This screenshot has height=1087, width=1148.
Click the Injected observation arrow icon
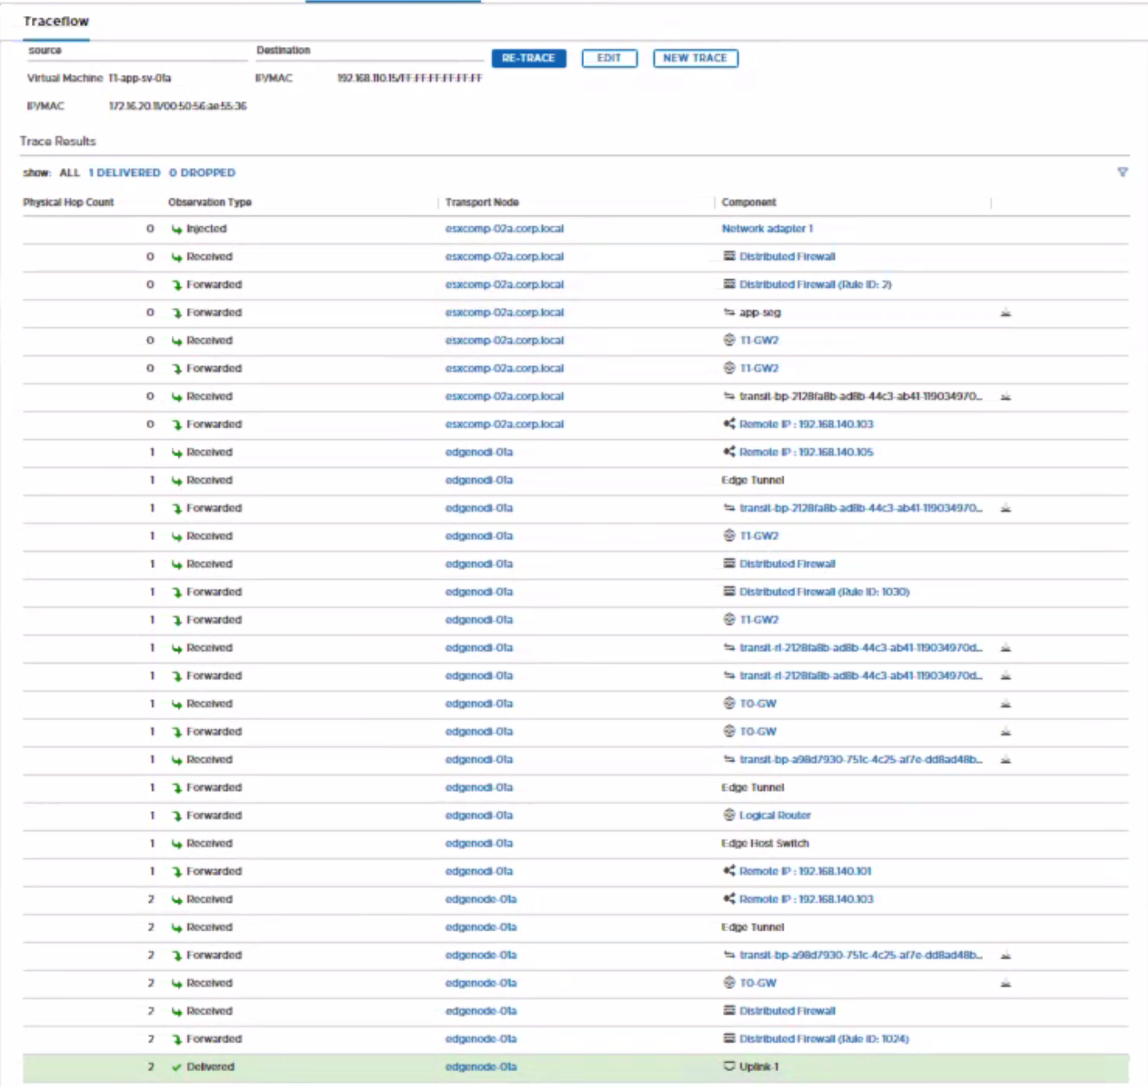click(177, 229)
